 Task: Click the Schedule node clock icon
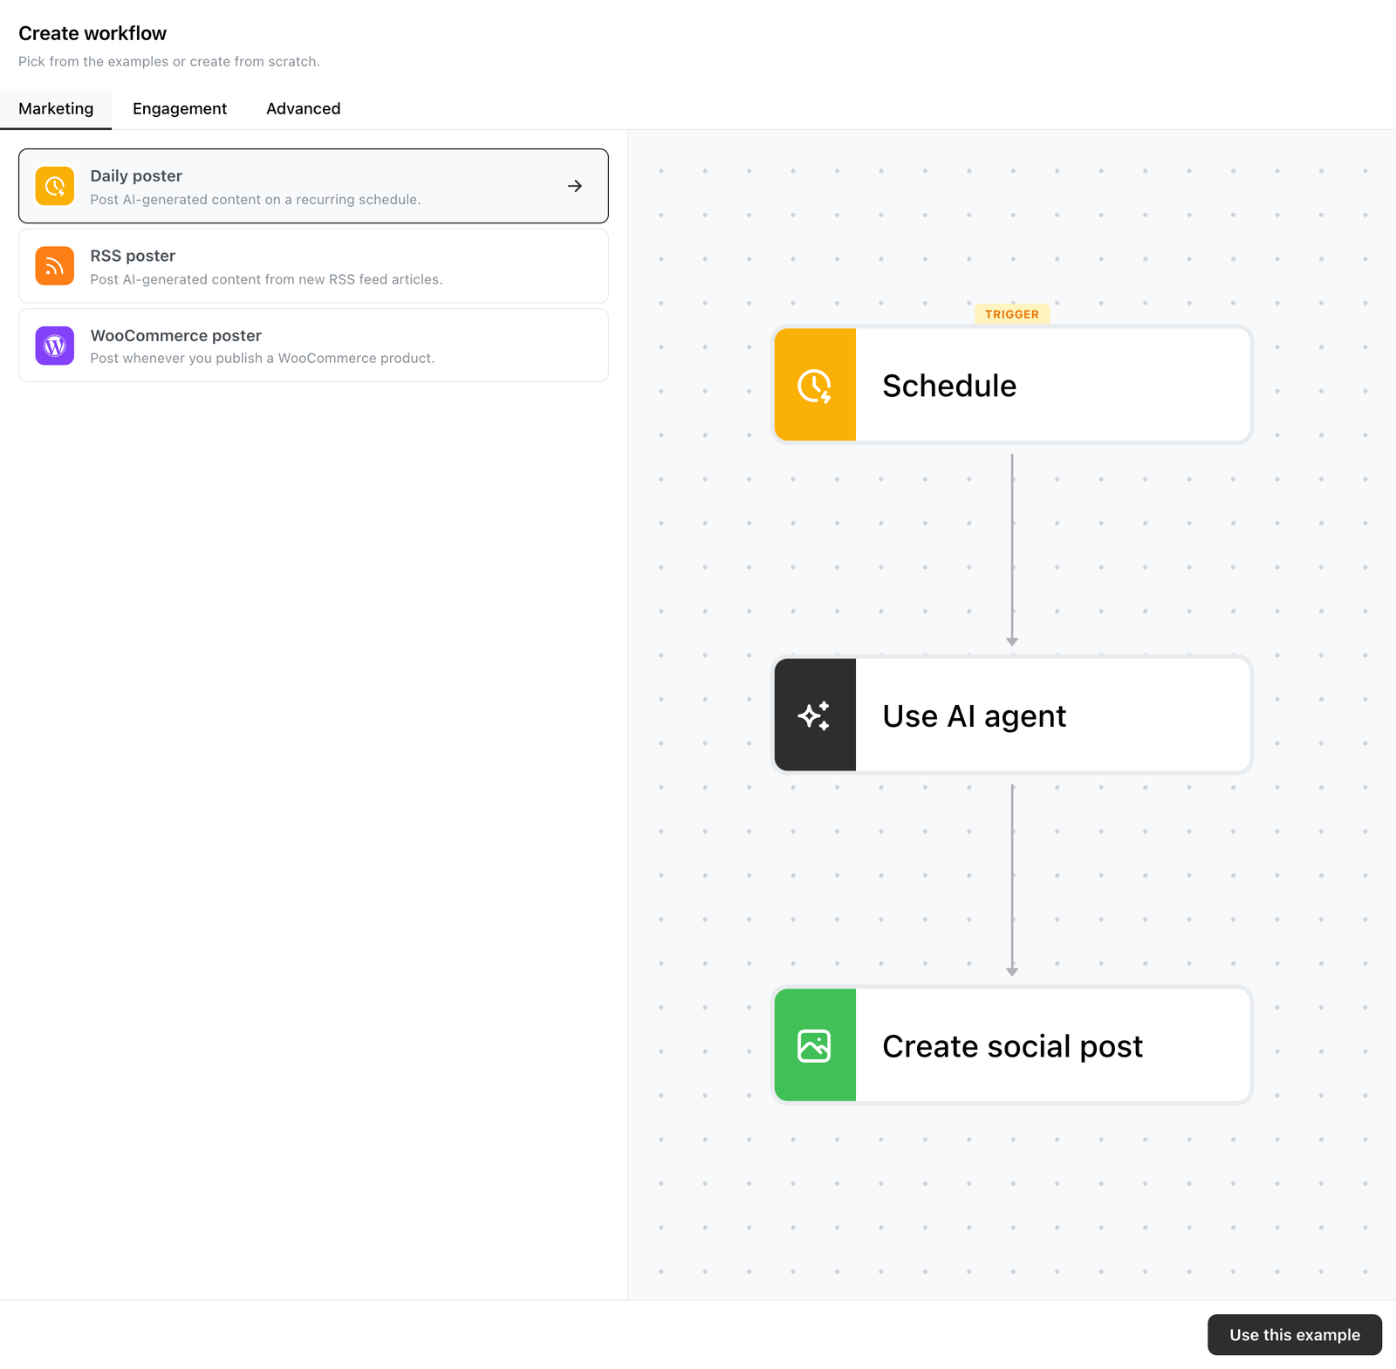coord(815,385)
